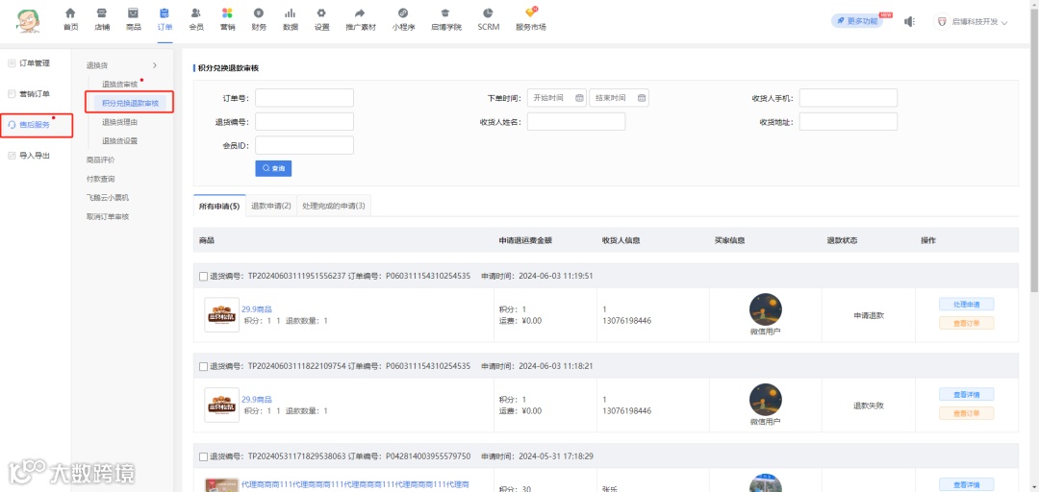Collapse the 退换货 submenu chevron

click(x=155, y=65)
